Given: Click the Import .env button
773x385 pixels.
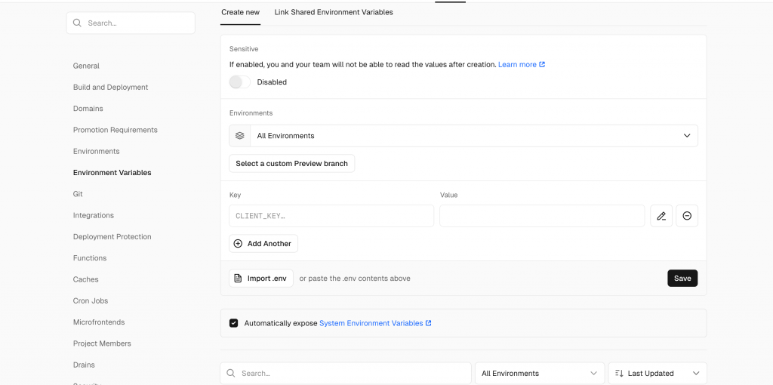Looking at the screenshot, I should [x=261, y=279].
